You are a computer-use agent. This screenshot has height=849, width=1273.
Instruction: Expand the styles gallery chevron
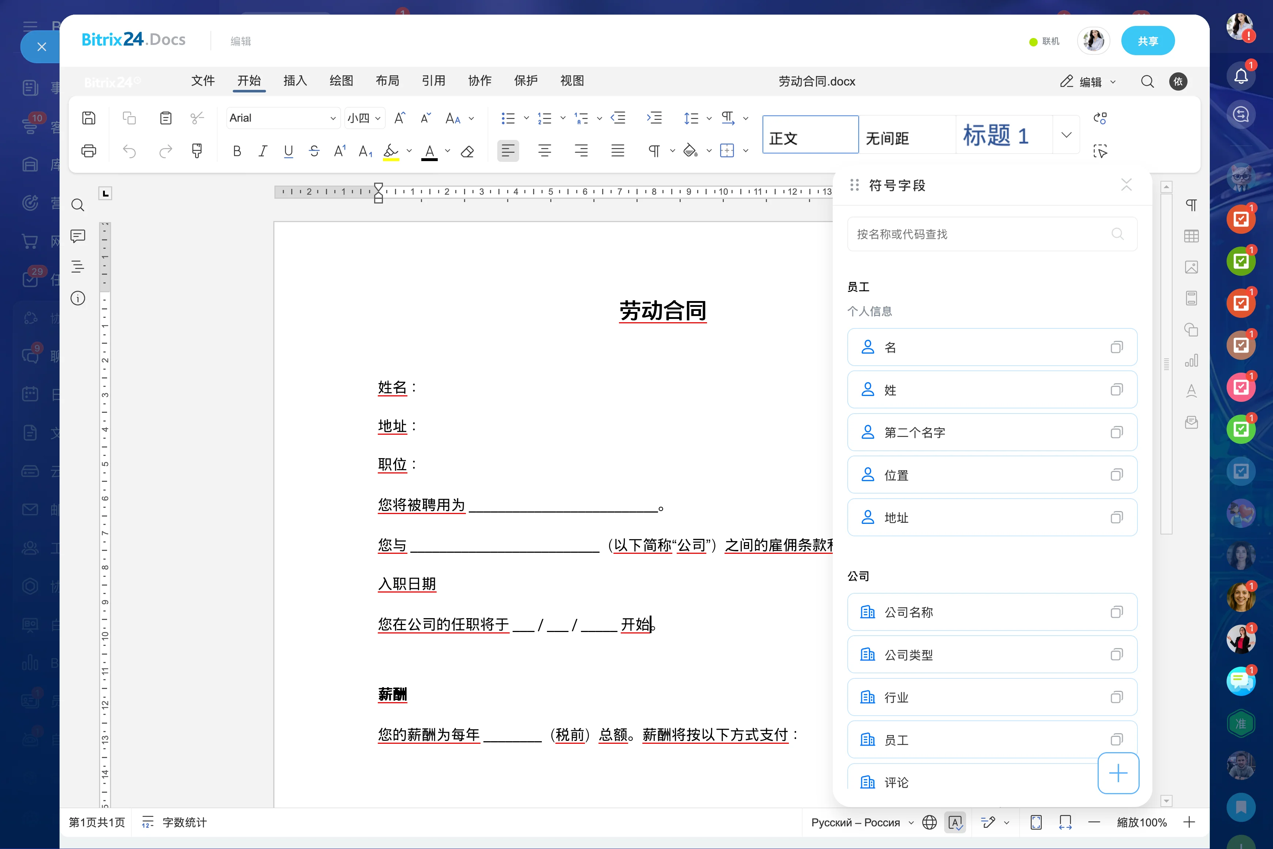(x=1066, y=135)
